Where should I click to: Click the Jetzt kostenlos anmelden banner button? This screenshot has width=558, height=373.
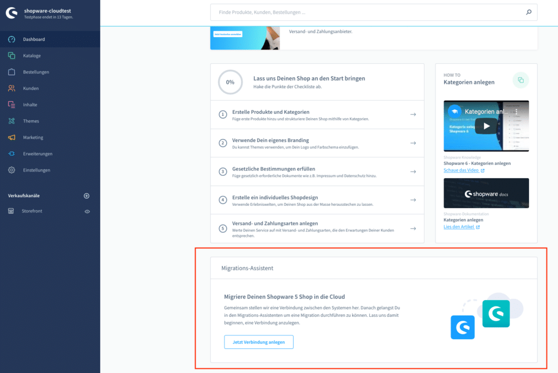pyautogui.click(x=228, y=34)
